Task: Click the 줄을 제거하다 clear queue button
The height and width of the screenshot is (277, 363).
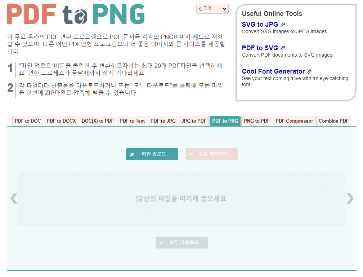Action: [211, 154]
